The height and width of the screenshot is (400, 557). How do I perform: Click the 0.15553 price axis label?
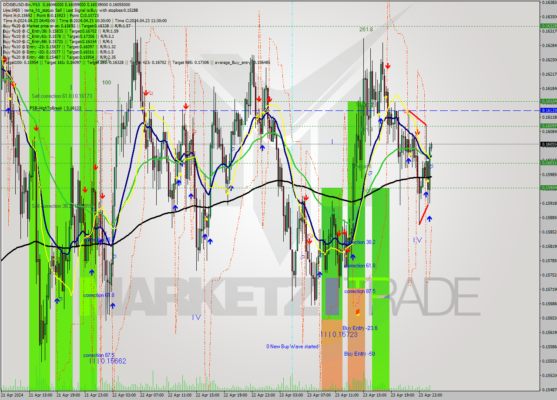[549, 361]
